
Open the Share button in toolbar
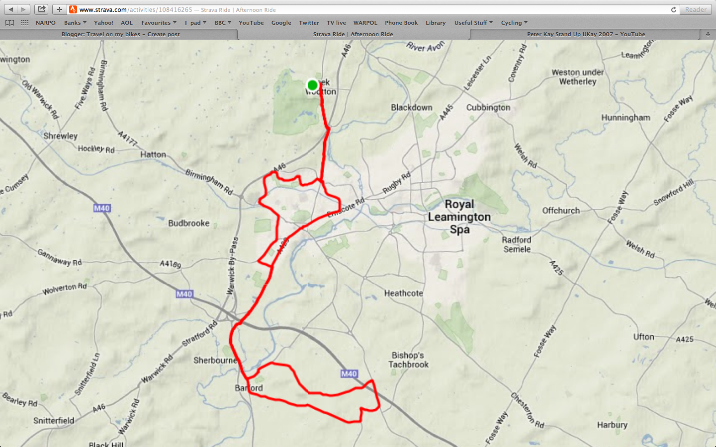(42, 9)
